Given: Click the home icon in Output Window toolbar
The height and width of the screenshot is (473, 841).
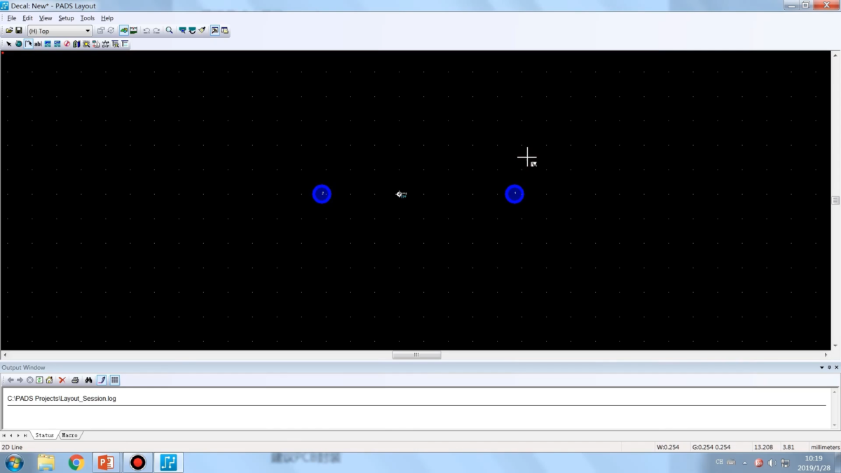Looking at the screenshot, I should click(49, 380).
